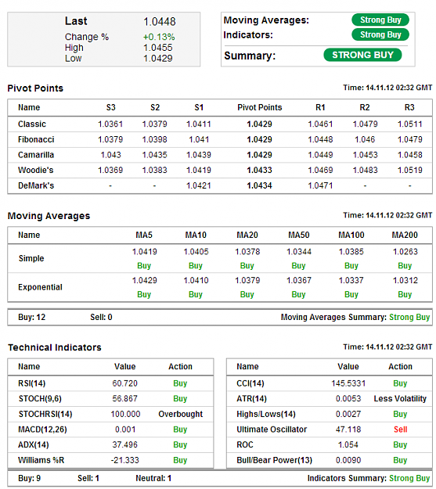This screenshot has width=436, height=489.
Task: Click the R3 column header
Action: [x=409, y=108]
